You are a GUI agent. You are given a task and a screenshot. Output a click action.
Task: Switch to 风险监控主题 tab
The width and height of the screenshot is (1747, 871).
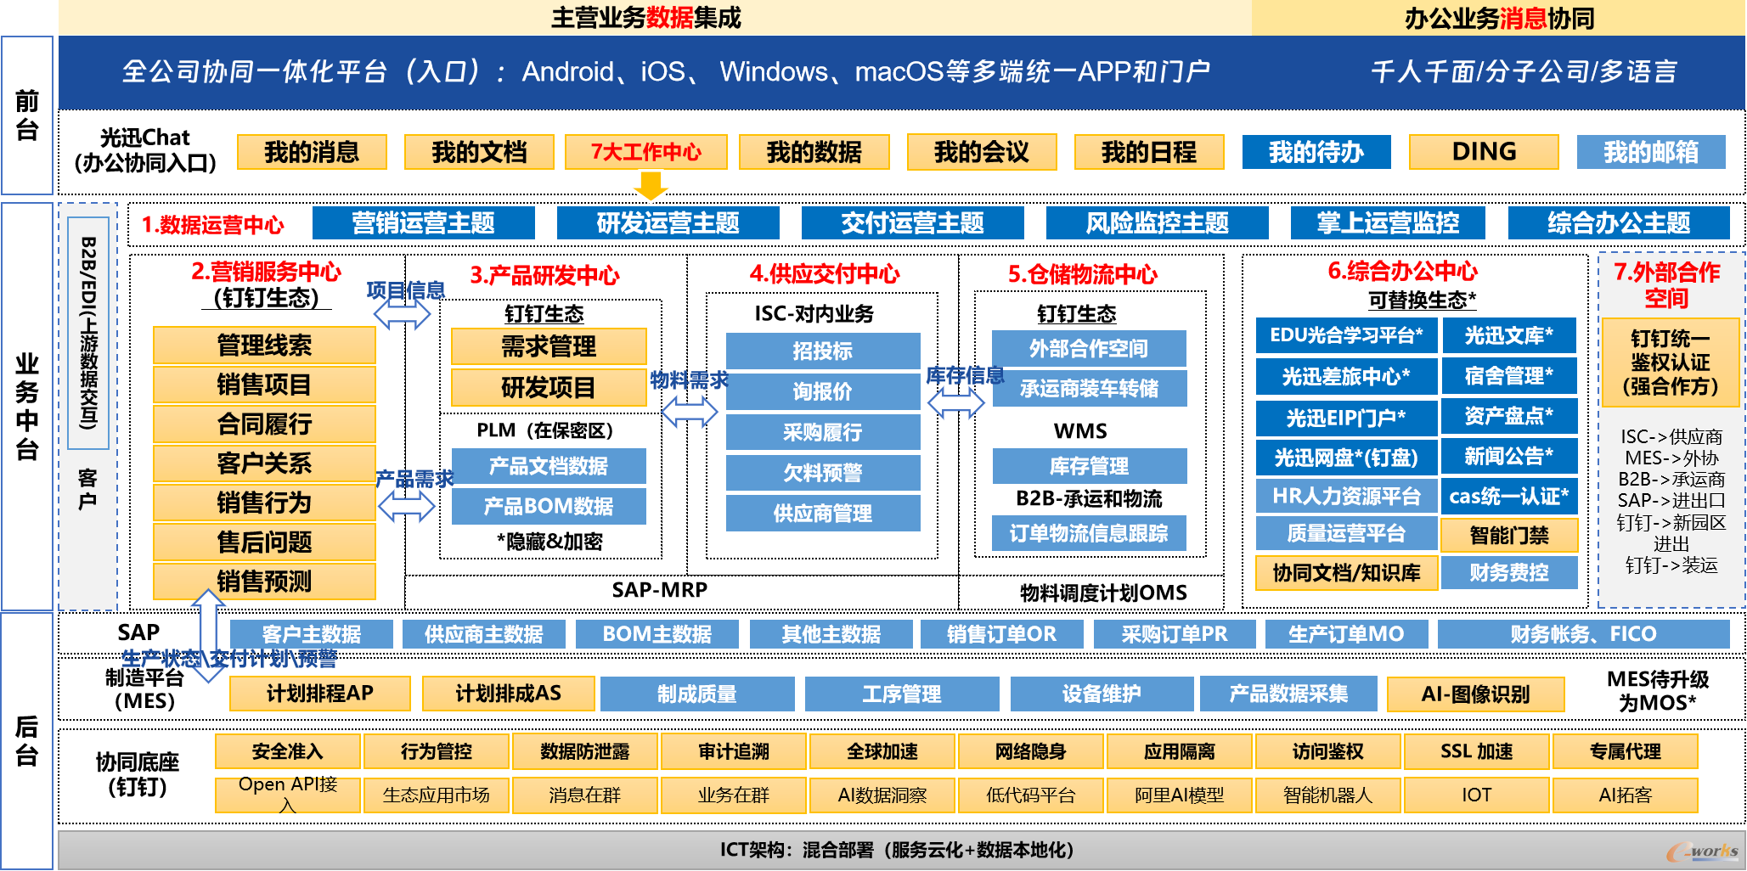1157,223
